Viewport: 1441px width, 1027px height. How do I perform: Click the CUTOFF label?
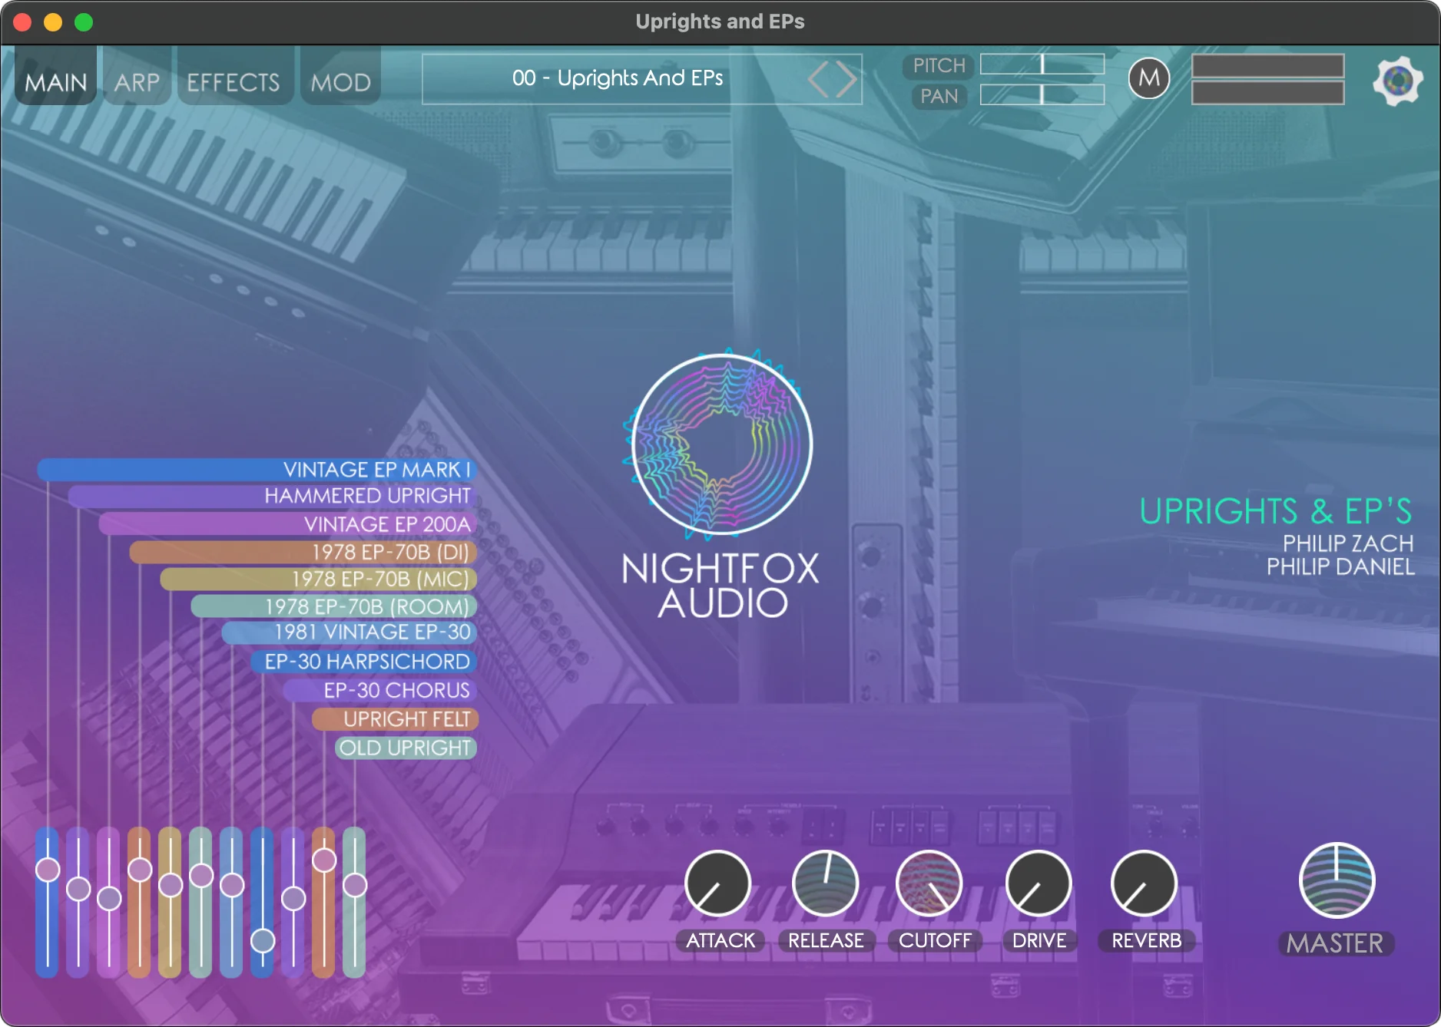coord(935,940)
